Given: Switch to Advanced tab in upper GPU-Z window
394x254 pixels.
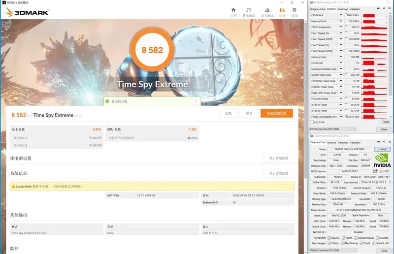Looking at the screenshot, I should 342,9.
